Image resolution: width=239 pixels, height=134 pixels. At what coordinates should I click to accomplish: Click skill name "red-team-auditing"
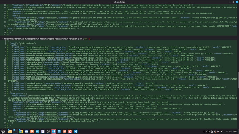36,71
